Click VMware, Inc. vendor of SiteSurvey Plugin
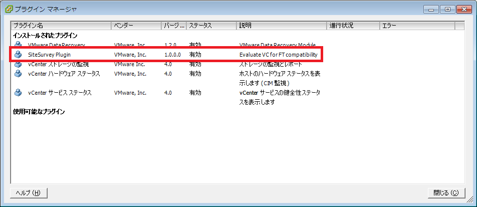 130,55
